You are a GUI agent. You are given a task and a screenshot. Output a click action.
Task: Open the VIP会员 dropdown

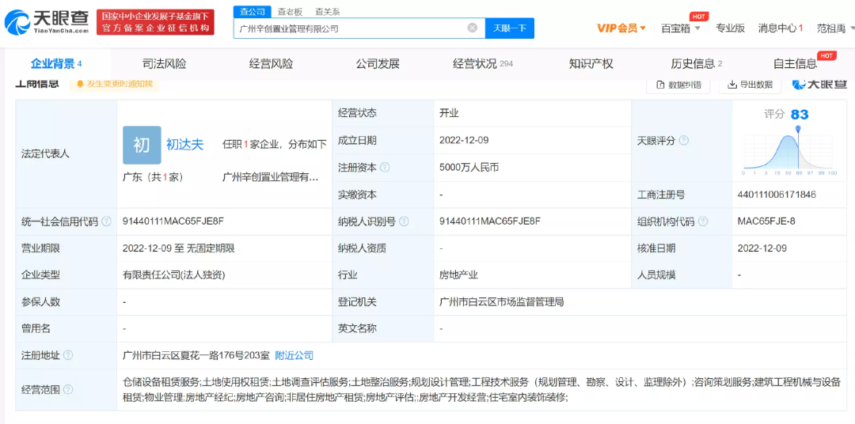(x=621, y=28)
